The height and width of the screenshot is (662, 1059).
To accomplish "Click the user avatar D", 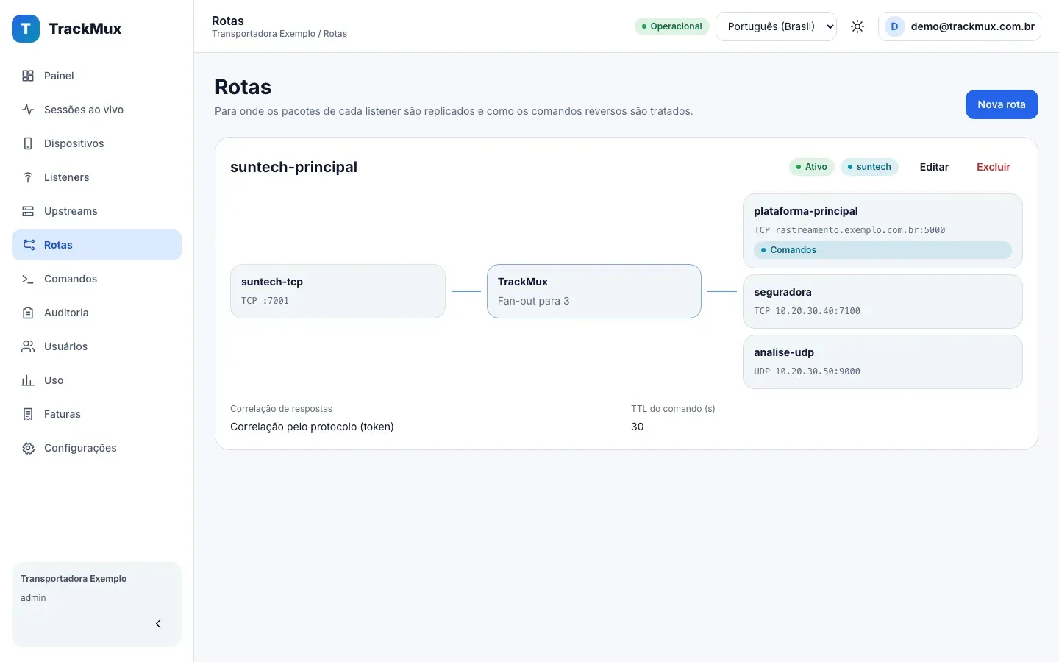I will pos(894,26).
